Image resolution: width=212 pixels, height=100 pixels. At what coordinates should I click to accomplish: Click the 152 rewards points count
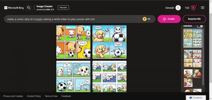(187, 8)
